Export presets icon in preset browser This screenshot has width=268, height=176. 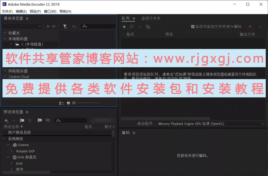pos(48,120)
